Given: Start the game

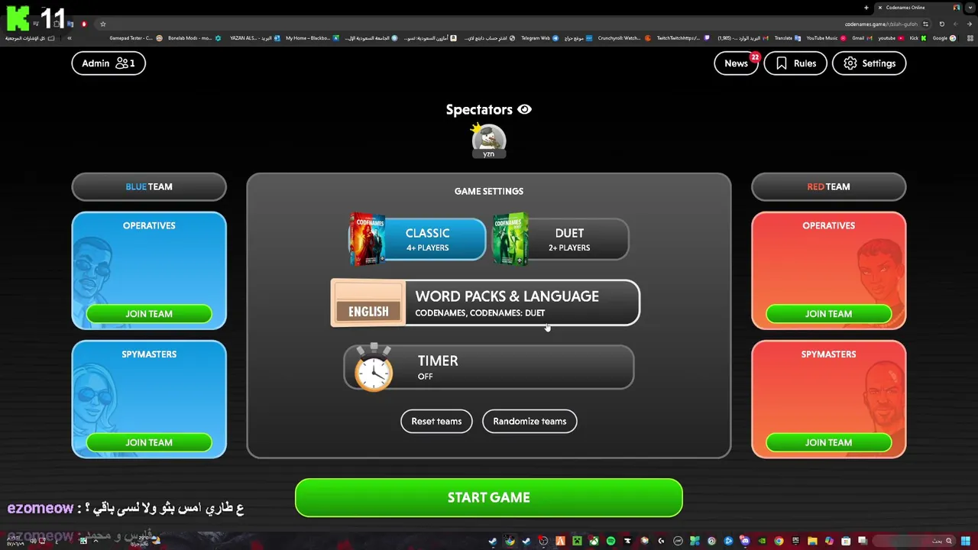Looking at the screenshot, I should click(x=489, y=497).
